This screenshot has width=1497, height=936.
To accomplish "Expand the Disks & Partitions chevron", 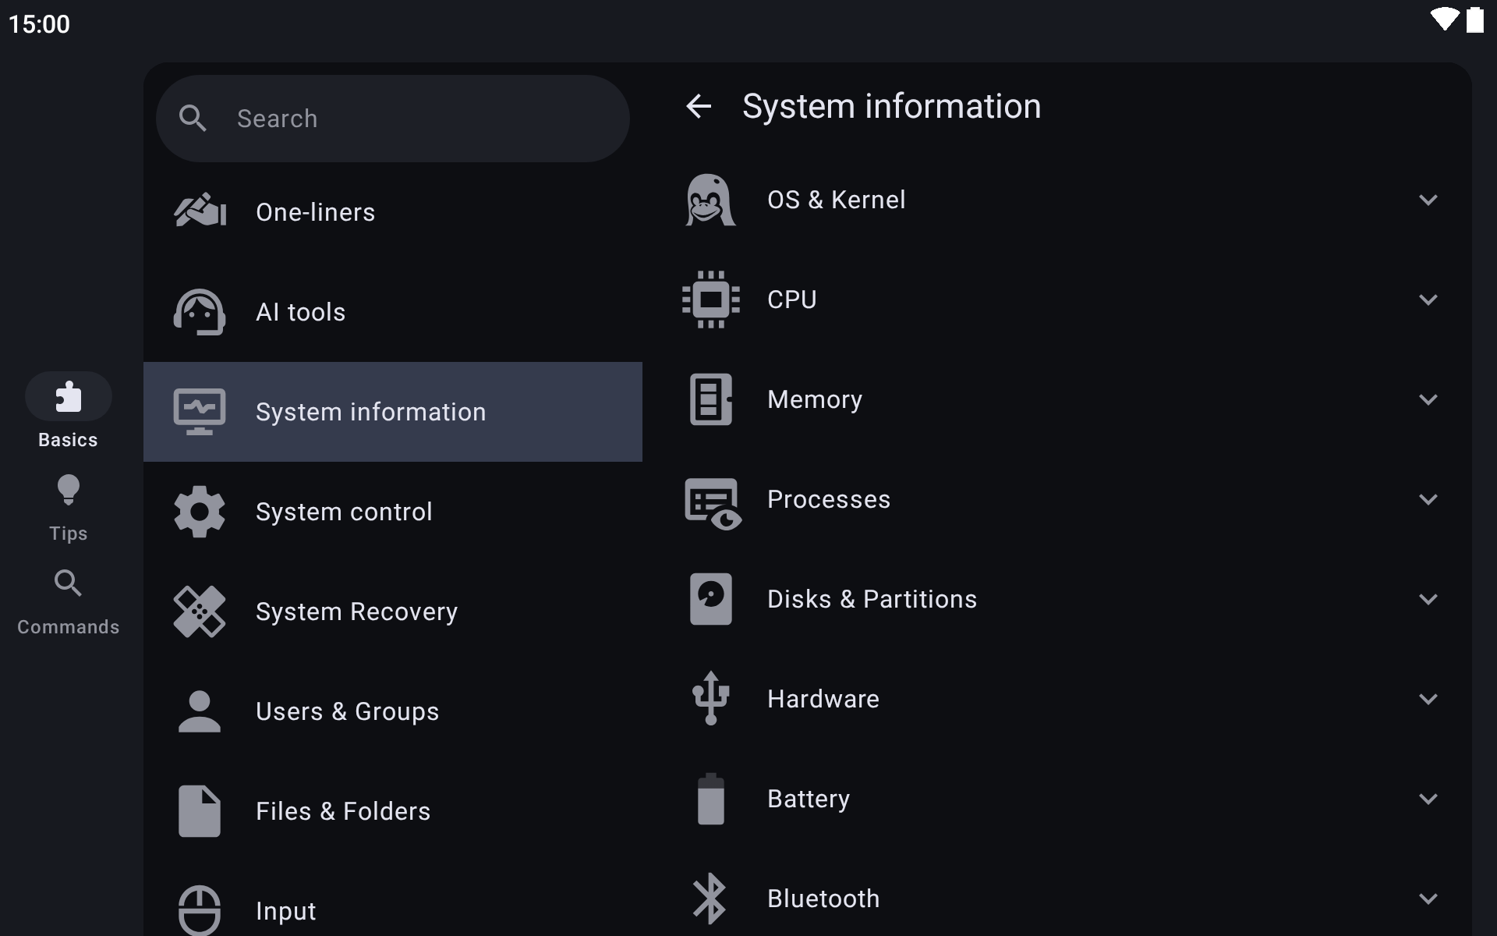I will coord(1428,599).
